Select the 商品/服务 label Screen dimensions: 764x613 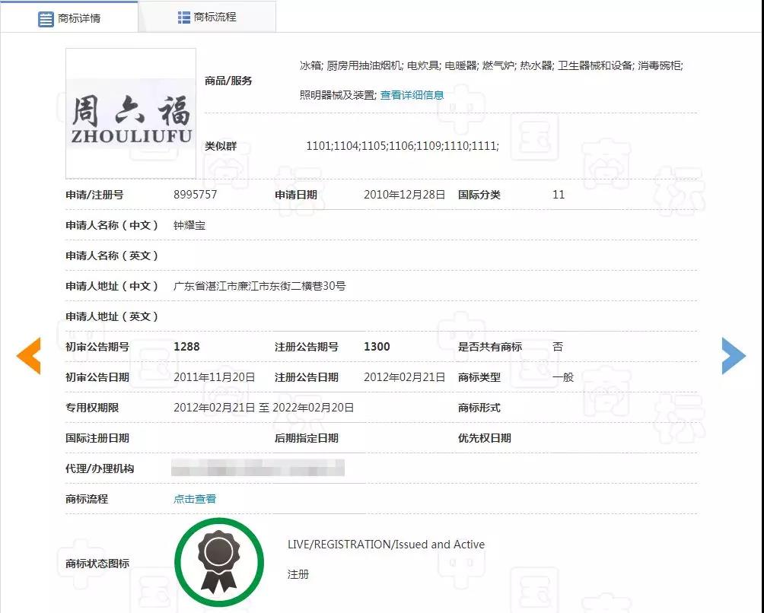click(x=228, y=81)
